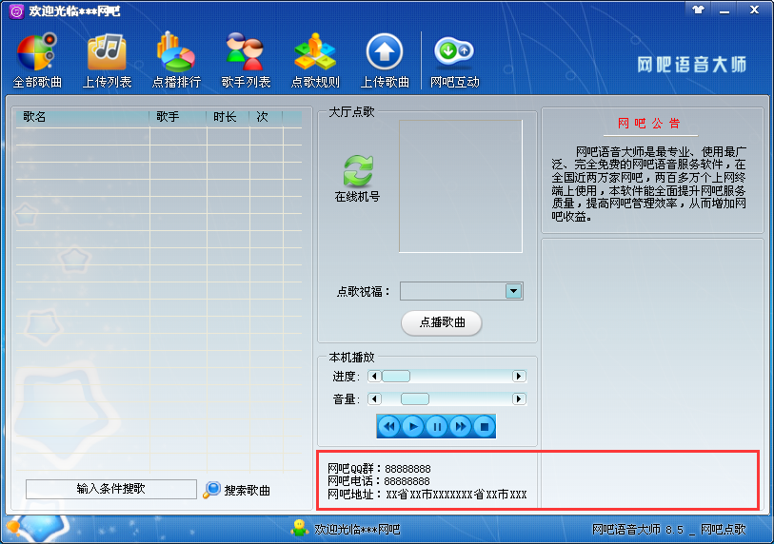The width and height of the screenshot is (774, 544).
Task: Click the 网吧语音大师 8.5 status text
Action: (668, 530)
